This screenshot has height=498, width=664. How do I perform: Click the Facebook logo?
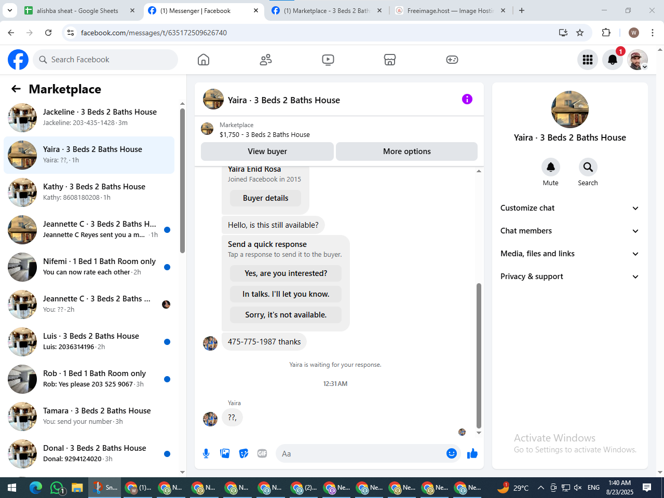click(18, 60)
